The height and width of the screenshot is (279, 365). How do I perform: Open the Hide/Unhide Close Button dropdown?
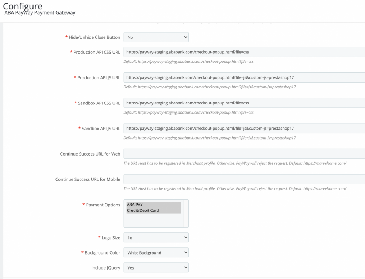click(156, 37)
